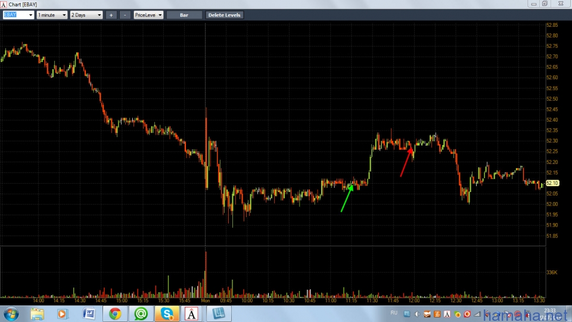Click the 52.85 price axis label
The image size is (572, 322).
coord(552,25)
